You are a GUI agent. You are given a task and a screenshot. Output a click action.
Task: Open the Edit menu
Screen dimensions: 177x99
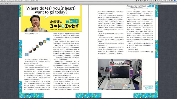point(13,1)
